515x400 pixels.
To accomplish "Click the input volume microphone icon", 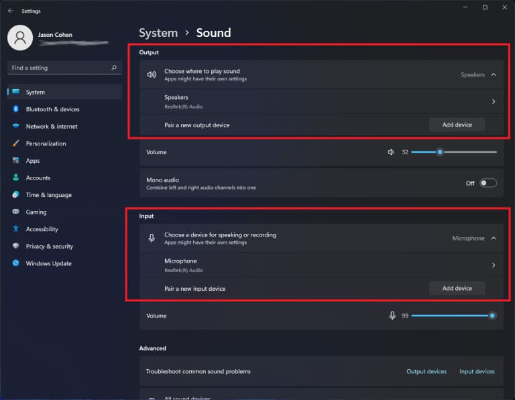I will [392, 316].
